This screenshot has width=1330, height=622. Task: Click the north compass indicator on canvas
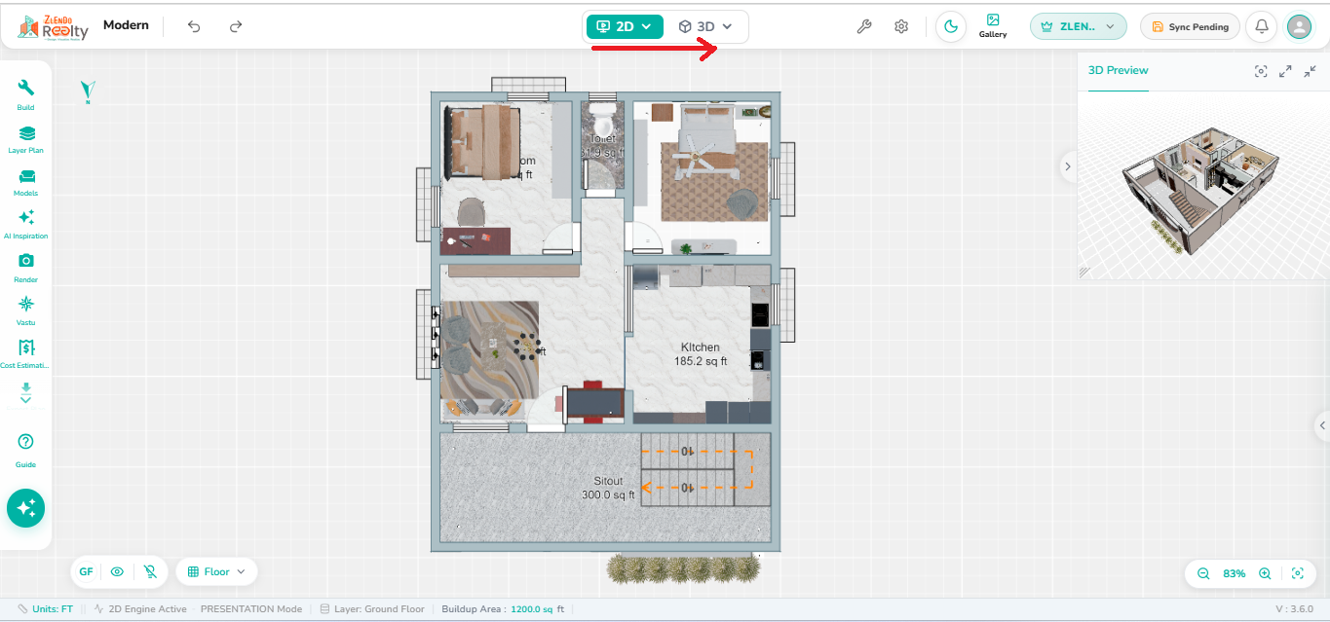88,91
